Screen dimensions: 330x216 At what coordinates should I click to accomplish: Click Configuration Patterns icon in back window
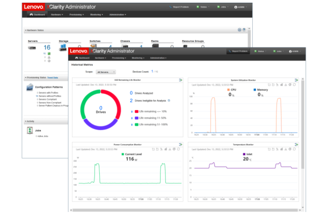point(30,87)
